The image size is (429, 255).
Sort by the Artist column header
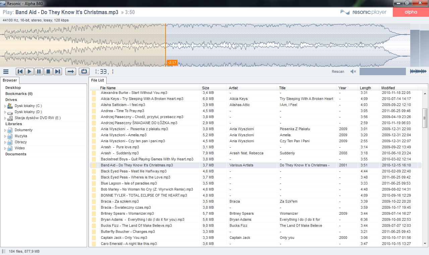pos(252,88)
